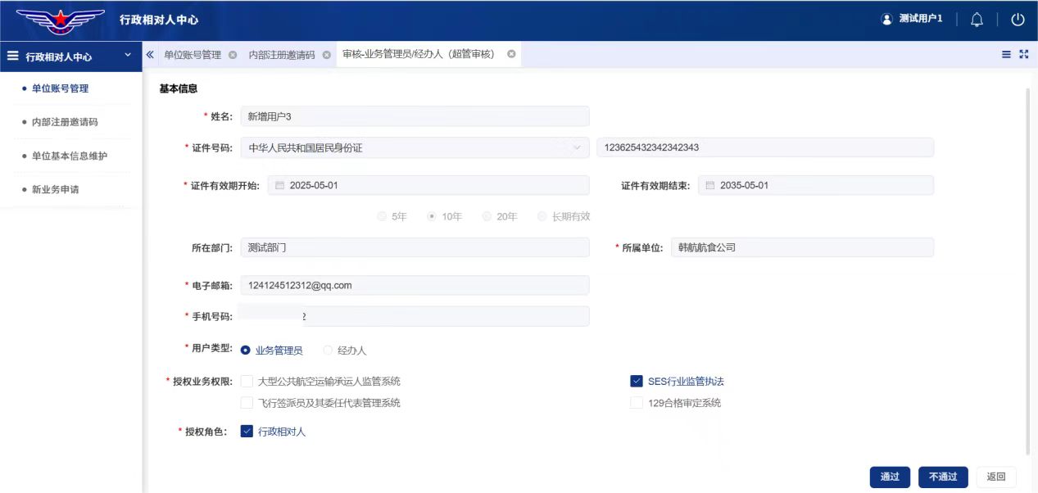Click the power logout icon
The height and width of the screenshot is (493, 1038).
click(1018, 20)
